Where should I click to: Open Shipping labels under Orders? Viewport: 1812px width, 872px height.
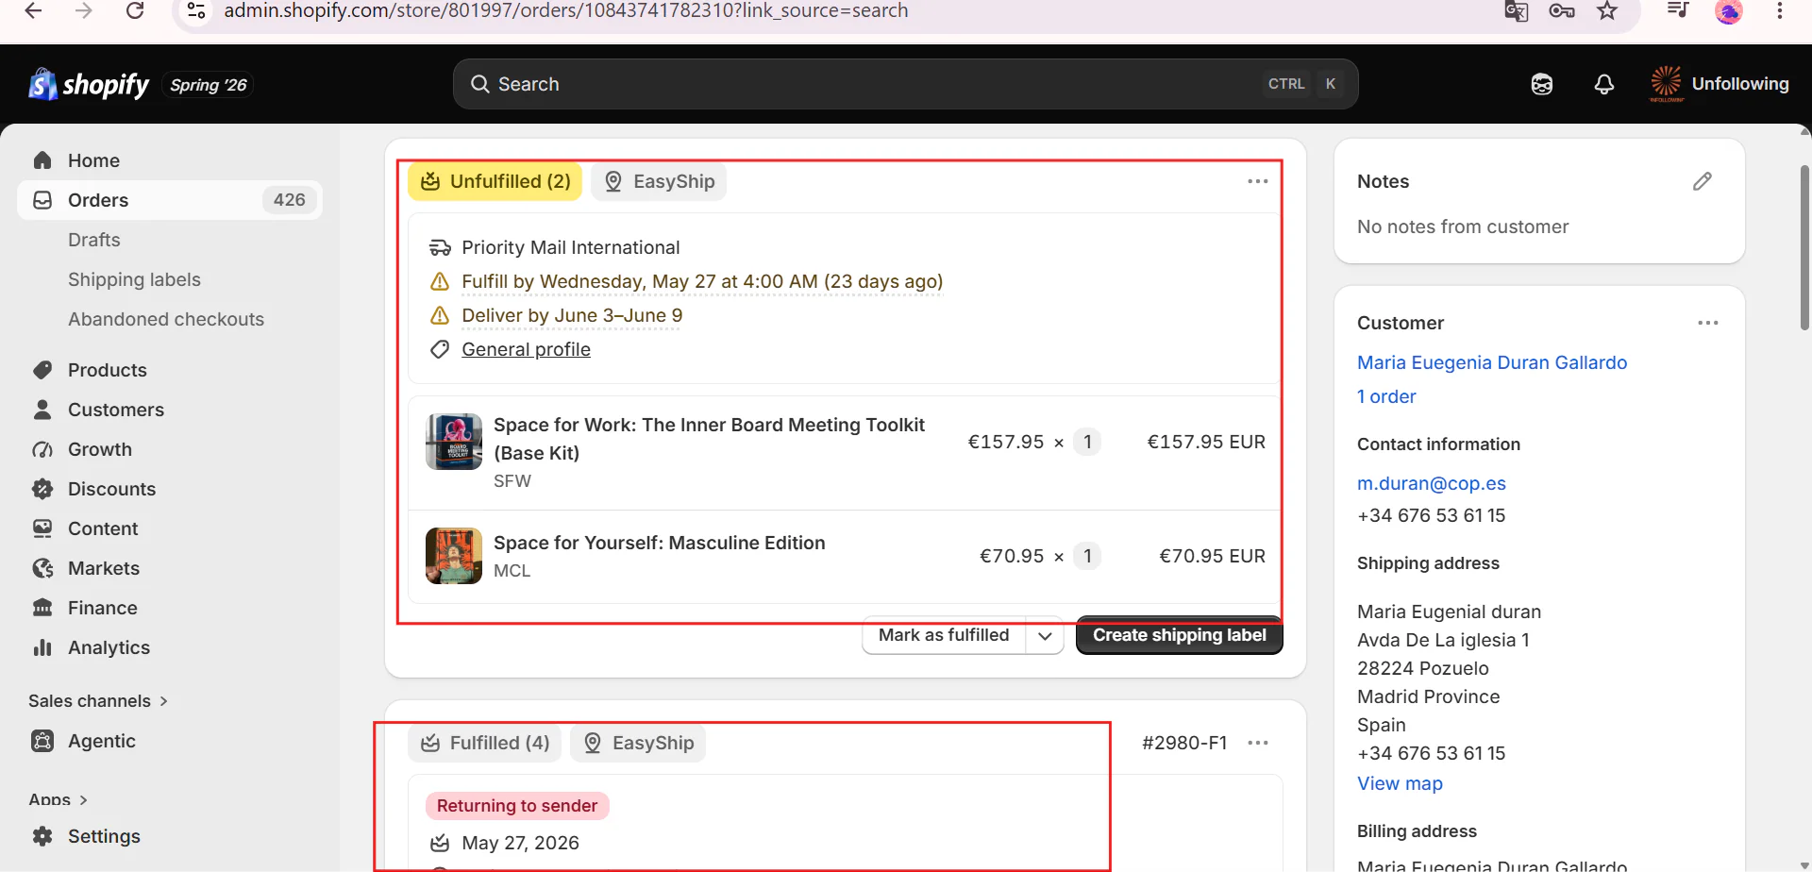[x=134, y=279]
